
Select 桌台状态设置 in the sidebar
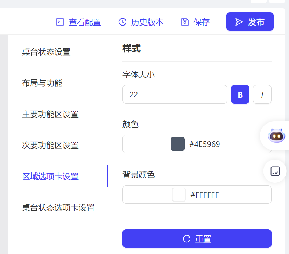click(x=46, y=52)
